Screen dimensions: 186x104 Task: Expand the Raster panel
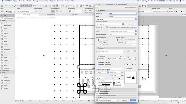point(97,98)
